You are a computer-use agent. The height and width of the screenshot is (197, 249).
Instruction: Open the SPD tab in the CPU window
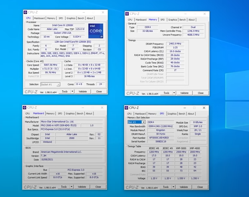click(x=61, y=18)
